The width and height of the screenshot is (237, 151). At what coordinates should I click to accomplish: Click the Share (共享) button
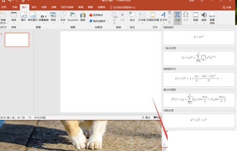coord(227,7)
